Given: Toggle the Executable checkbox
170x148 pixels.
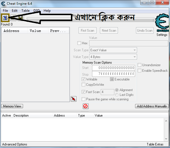Looking at the screenshot, I should (112, 79).
